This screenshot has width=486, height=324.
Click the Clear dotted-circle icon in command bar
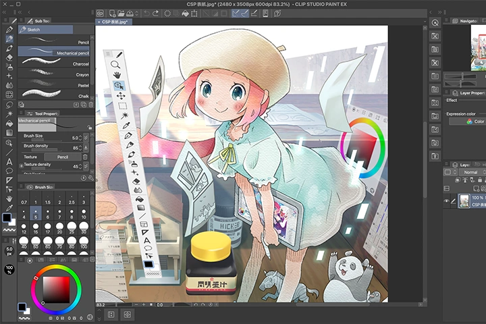[x=167, y=13]
